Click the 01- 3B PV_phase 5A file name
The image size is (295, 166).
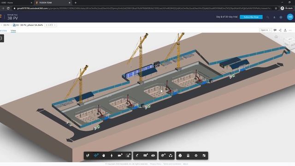pyautogui.click(x=29, y=25)
